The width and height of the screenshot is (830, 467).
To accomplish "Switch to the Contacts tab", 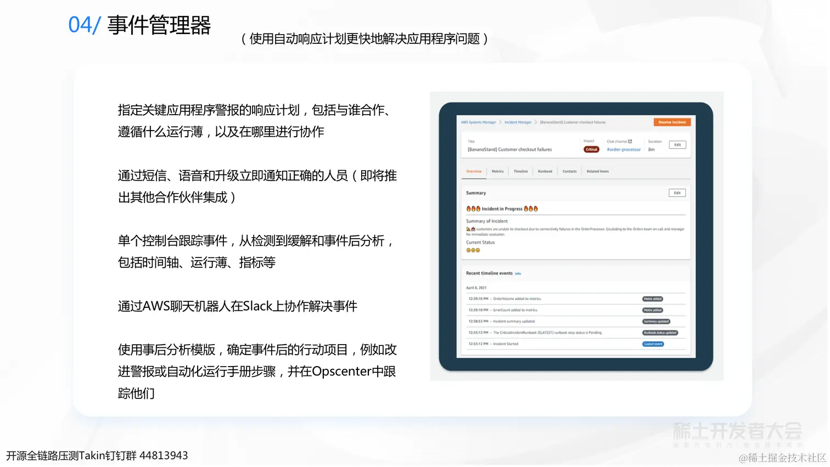I will [x=569, y=171].
